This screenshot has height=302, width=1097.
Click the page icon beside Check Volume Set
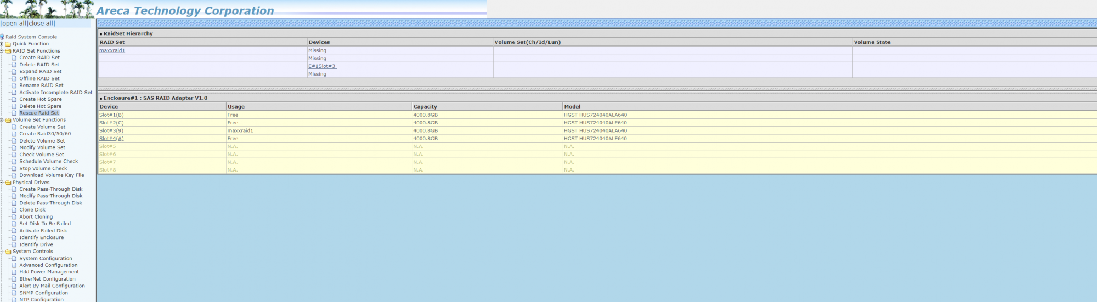14,155
